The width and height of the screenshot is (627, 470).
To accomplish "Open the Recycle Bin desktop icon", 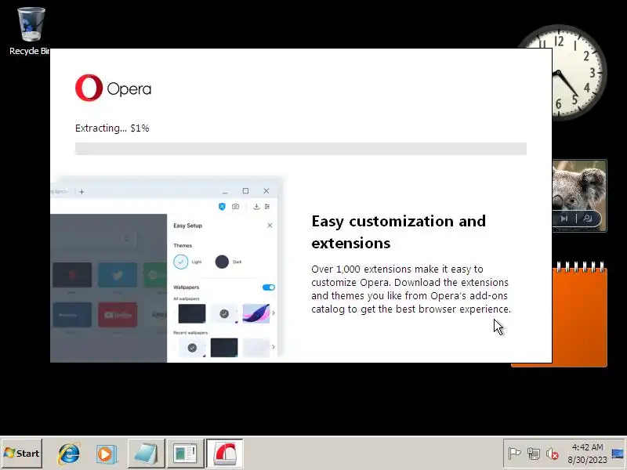I will (x=31, y=31).
